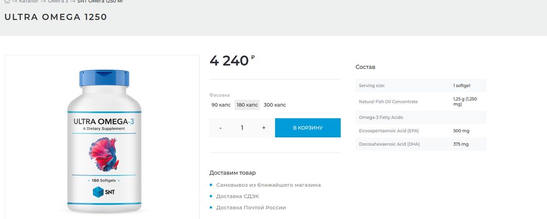The width and height of the screenshot is (547, 219).
Task: Click Docosahexaenoic Acid (DHA) row label
Action: pyautogui.click(x=389, y=144)
